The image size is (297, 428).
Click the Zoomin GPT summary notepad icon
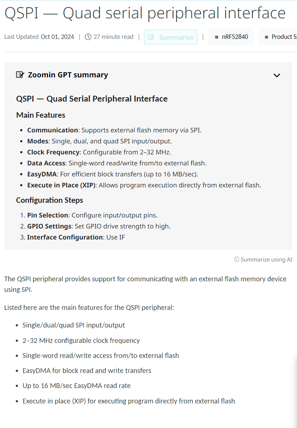(x=20, y=75)
